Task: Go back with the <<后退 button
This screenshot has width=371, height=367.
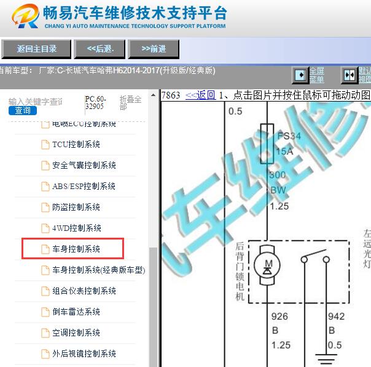Action: click(x=100, y=49)
